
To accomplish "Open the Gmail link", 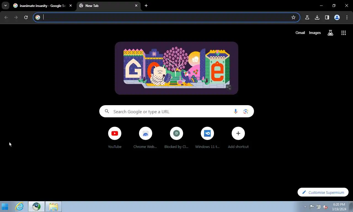I will coord(300,33).
